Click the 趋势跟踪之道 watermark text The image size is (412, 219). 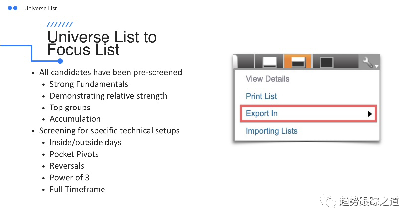point(369,201)
